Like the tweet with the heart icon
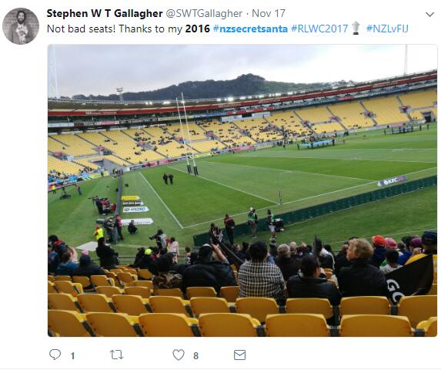The height and width of the screenshot is (370, 441). coord(179,355)
